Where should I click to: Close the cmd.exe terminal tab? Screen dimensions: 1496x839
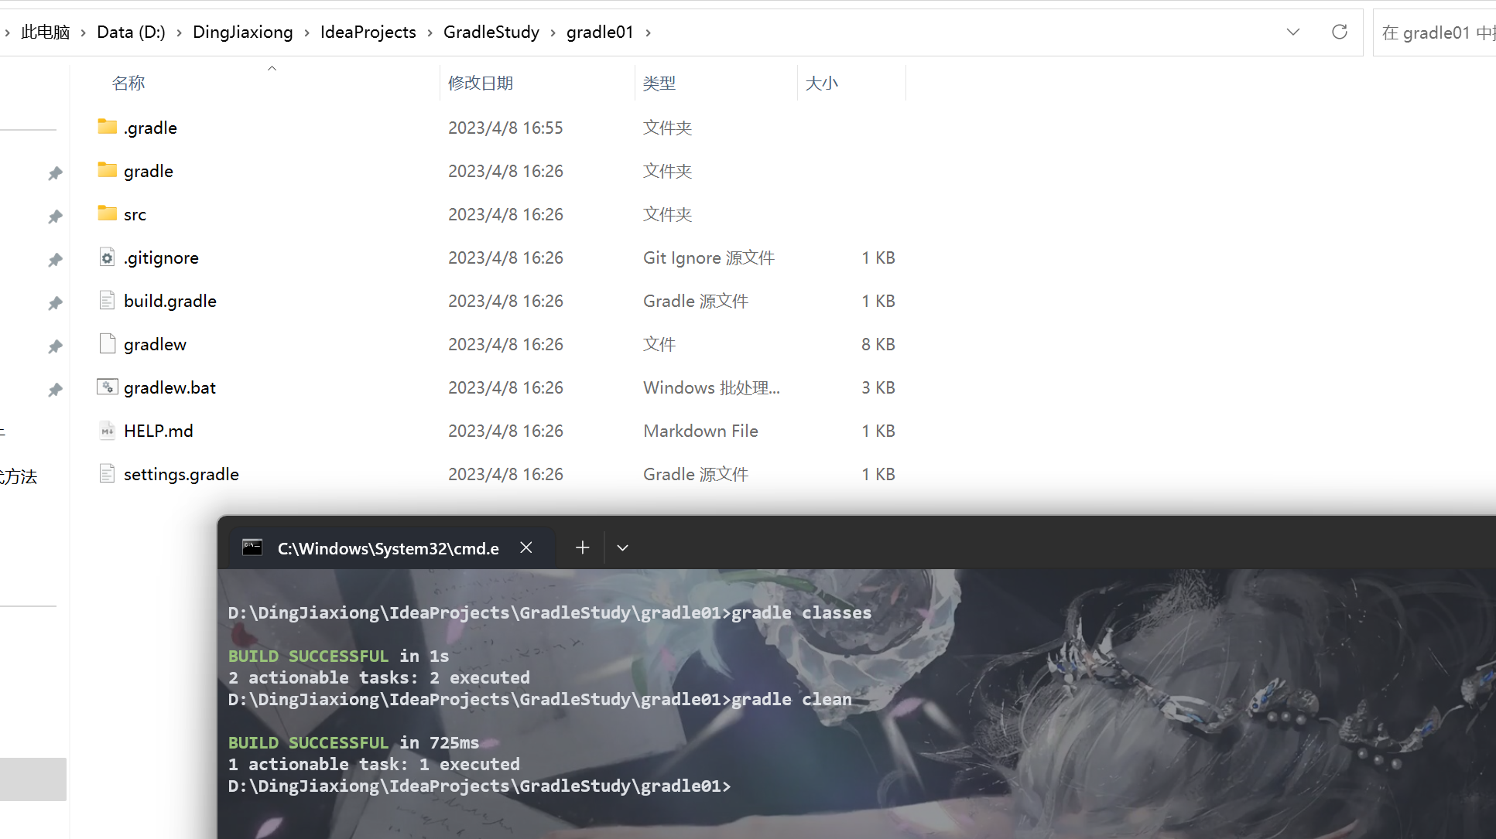[526, 547]
